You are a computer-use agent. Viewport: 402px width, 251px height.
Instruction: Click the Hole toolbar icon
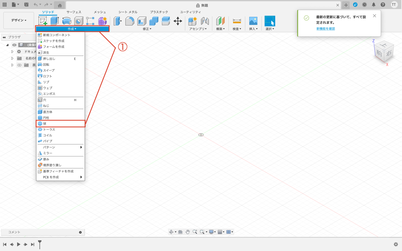click(x=79, y=21)
